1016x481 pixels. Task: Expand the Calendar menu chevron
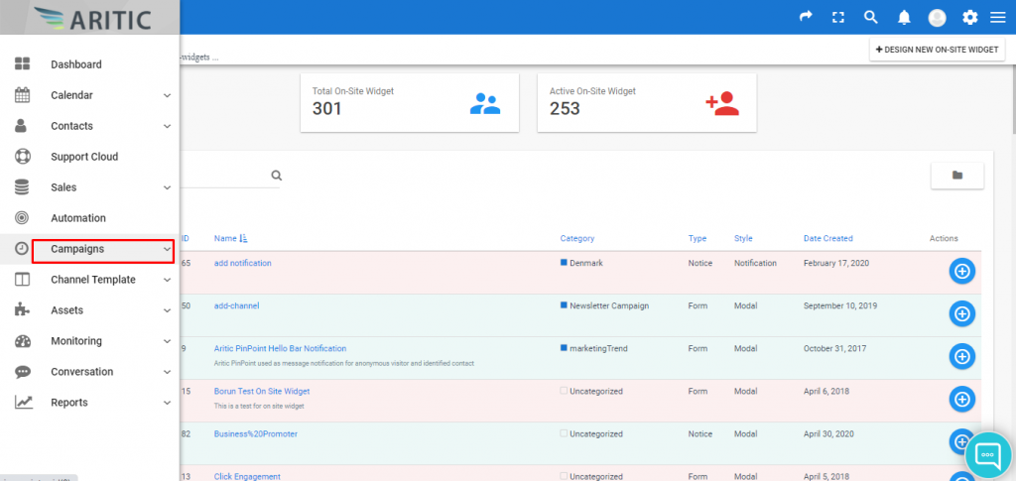pos(167,96)
